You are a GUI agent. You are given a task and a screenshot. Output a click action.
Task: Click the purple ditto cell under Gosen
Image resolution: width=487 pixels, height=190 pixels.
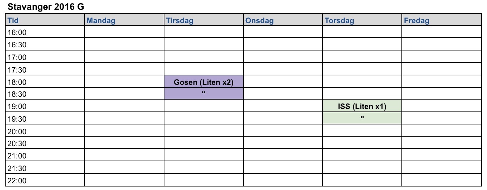(x=203, y=94)
